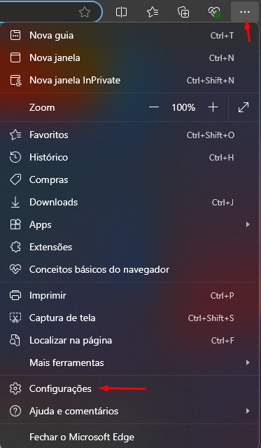Expand the Mais ferramentas submenu

pyautogui.click(x=129, y=363)
